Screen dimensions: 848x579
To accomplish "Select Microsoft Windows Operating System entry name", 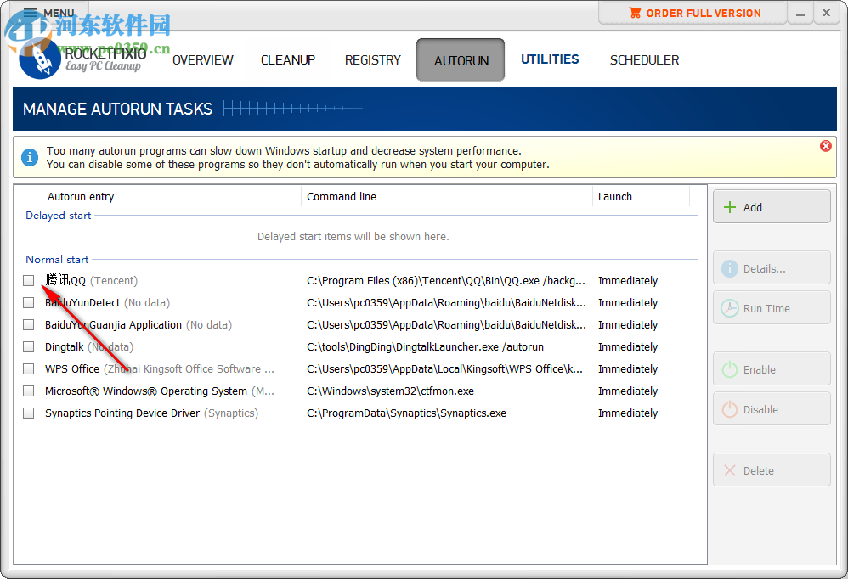I will click(146, 391).
